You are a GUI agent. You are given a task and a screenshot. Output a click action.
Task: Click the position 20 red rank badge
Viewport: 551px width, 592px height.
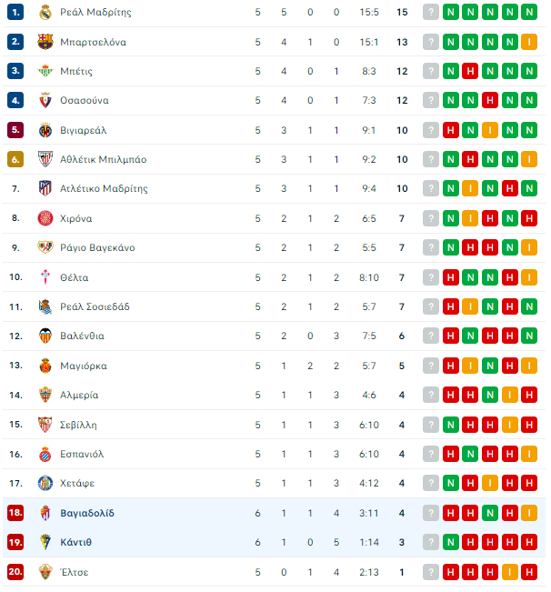tap(15, 572)
